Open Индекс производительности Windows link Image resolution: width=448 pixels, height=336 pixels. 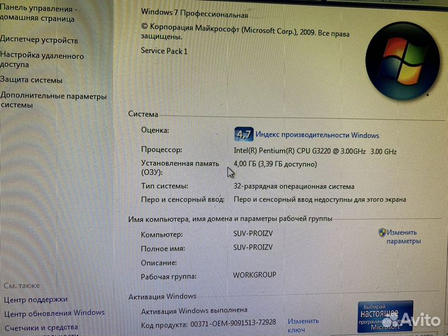(x=317, y=135)
